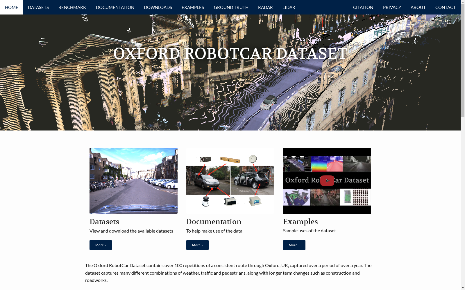Click the Datasets heading

104,222
